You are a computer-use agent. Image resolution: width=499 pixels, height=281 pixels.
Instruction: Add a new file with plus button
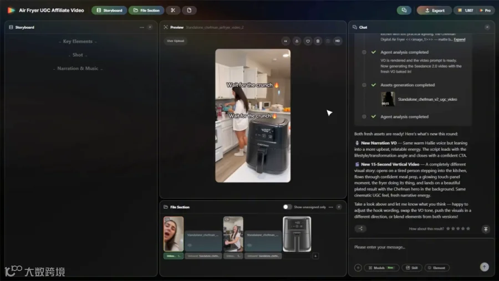pyautogui.click(x=315, y=256)
